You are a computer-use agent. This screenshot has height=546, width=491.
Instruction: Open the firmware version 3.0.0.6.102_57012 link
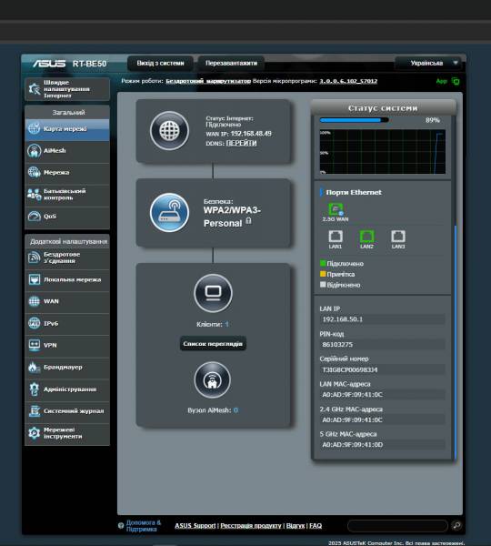click(x=348, y=81)
